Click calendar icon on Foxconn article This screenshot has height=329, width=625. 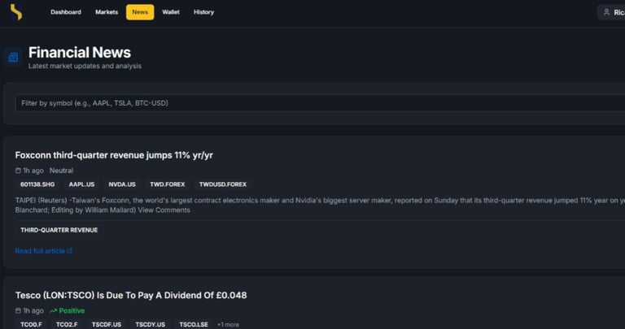coord(18,171)
